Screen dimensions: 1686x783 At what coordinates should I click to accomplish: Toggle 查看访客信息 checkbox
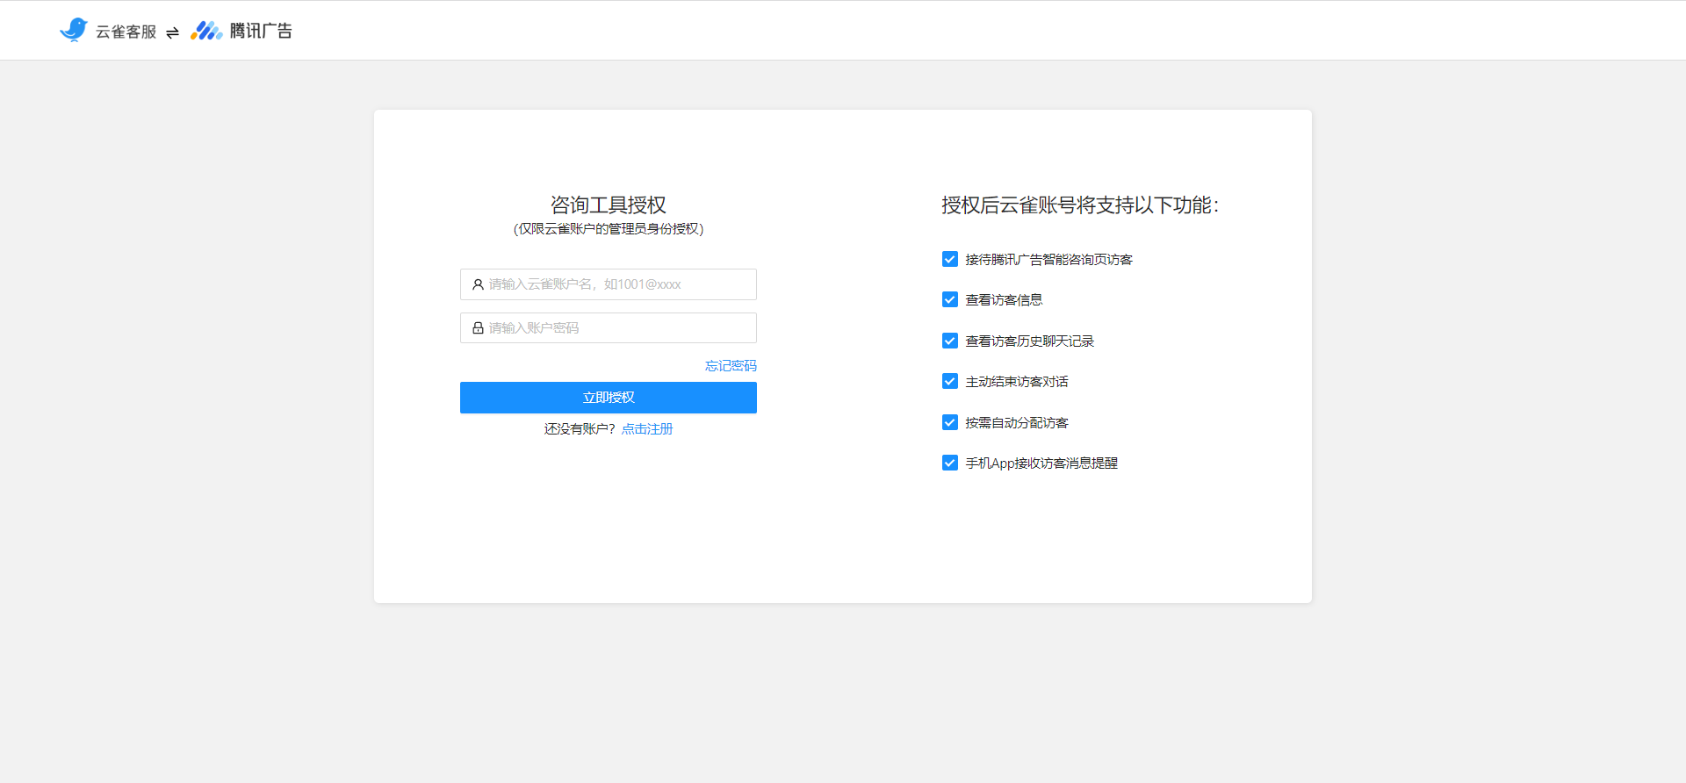[x=950, y=299]
